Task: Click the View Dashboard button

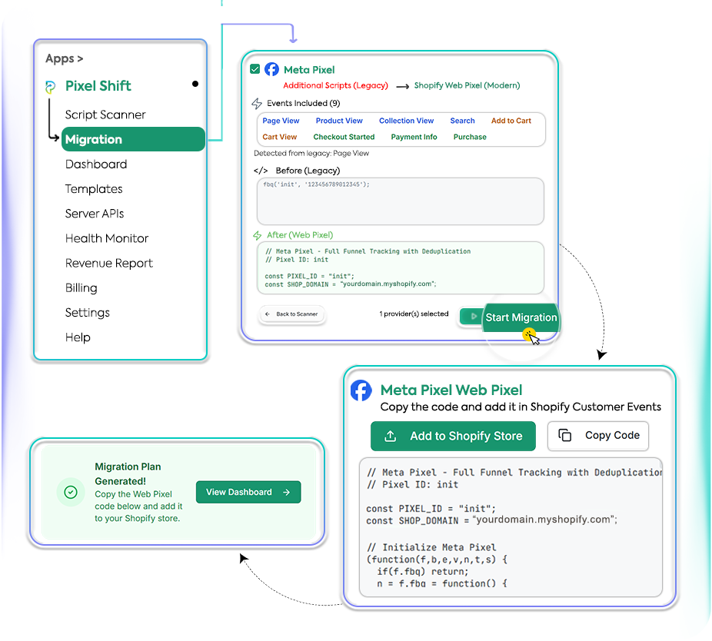Action: pos(248,492)
